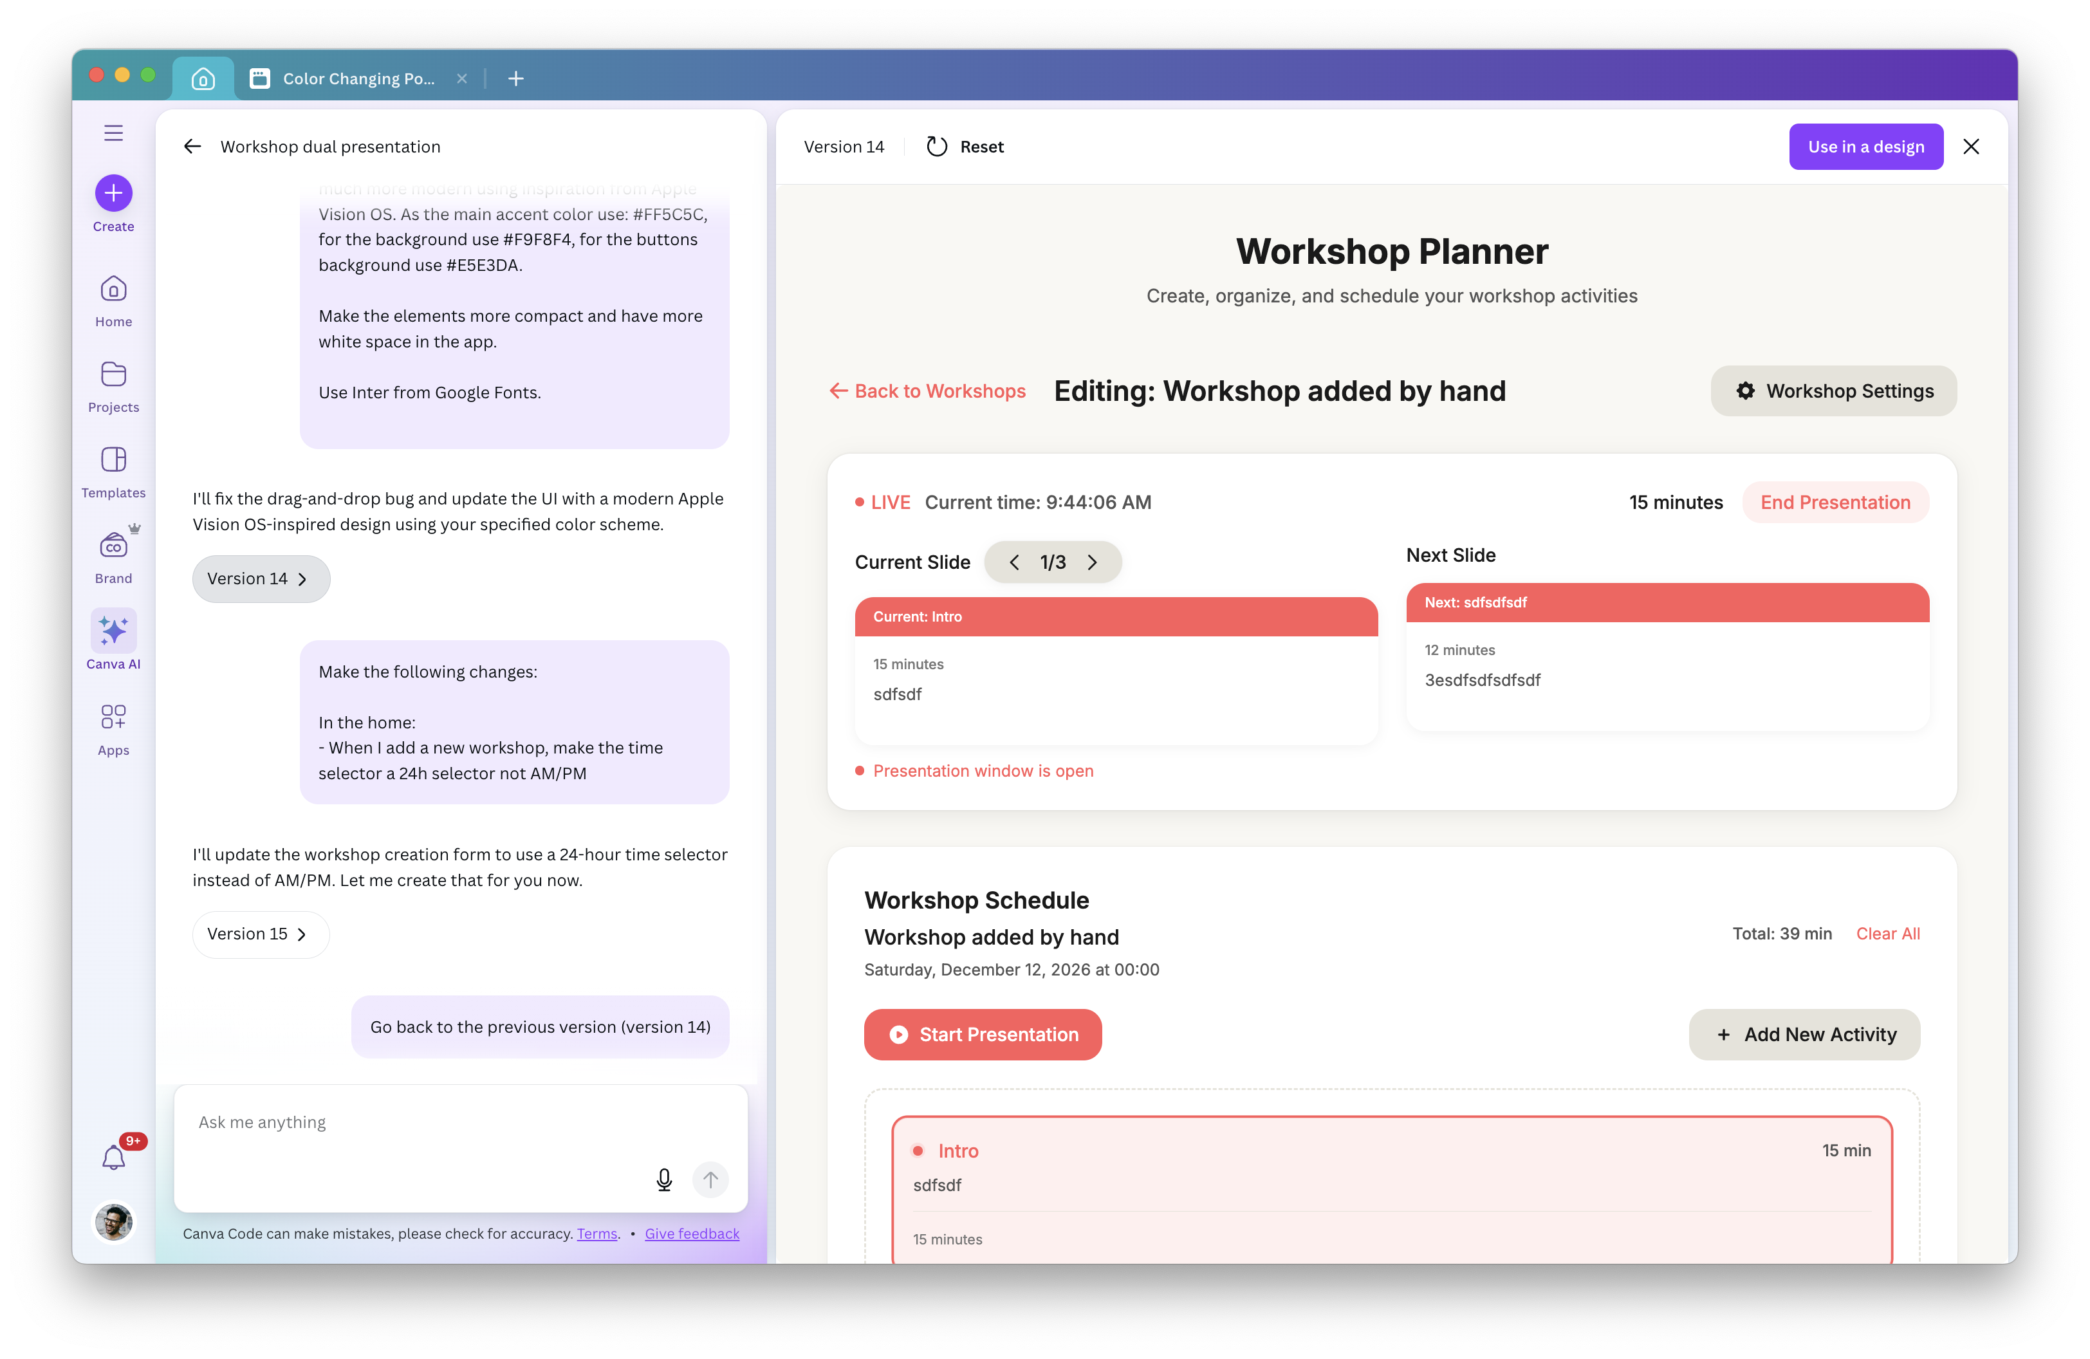Screen dimensions: 2090x1359
Task: Expand the Version 15 chip
Action: (x=260, y=934)
